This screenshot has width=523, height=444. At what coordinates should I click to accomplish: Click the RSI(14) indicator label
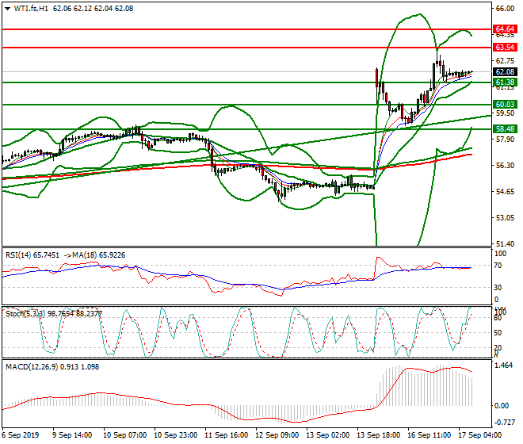tap(21, 255)
